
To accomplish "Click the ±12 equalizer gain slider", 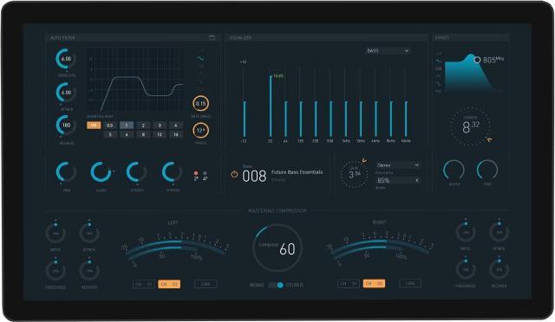I will point(244,102).
